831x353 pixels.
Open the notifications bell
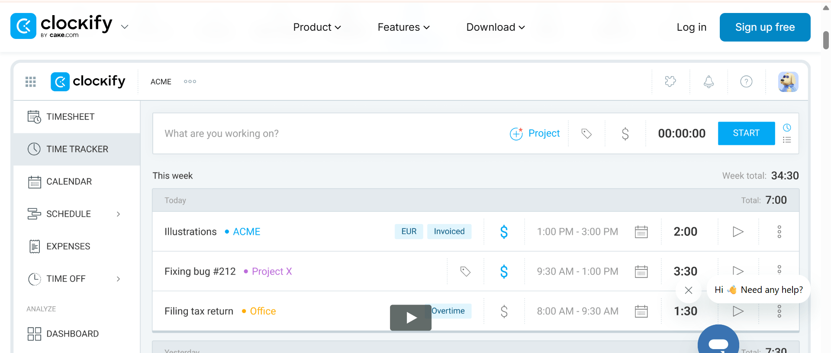click(709, 81)
